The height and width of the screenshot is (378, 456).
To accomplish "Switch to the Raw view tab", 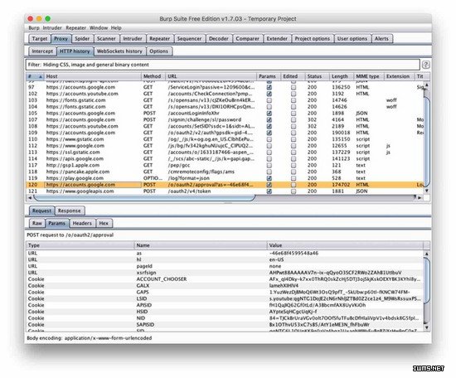I will (37, 223).
